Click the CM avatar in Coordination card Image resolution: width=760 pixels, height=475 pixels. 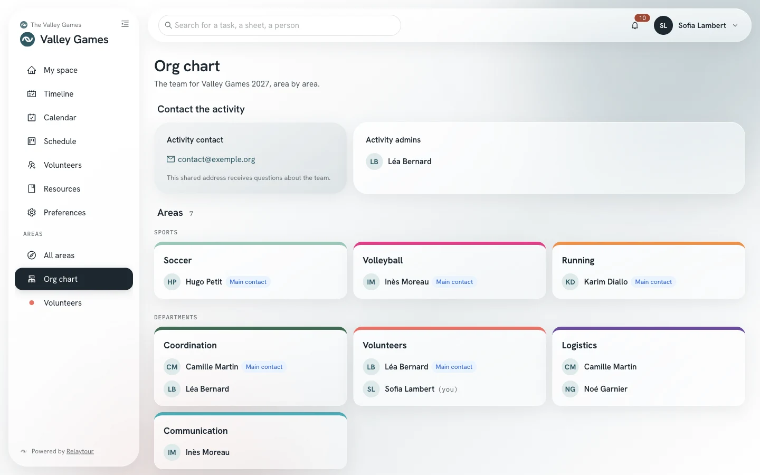point(172,367)
